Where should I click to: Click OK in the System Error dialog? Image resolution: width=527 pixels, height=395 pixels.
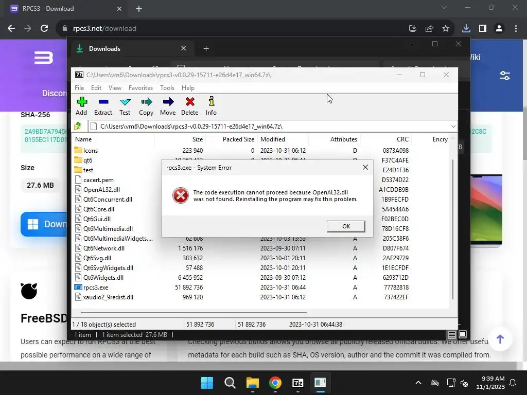(x=346, y=226)
